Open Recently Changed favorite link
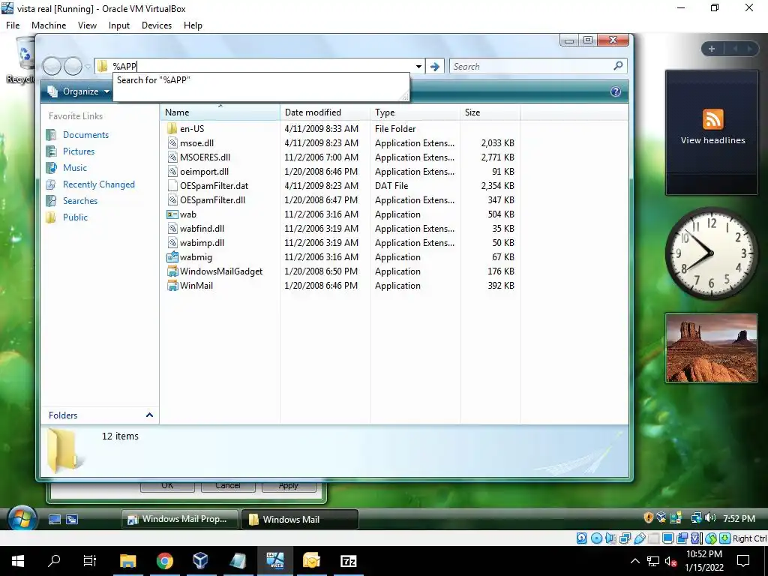This screenshot has width=768, height=576. [98, 184]
